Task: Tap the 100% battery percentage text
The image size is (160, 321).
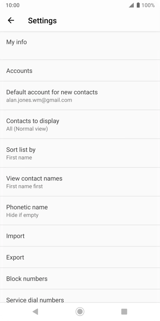Action: pos(148,5)
